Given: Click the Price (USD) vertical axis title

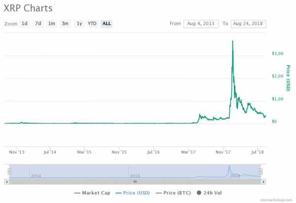Looking at the screenshot, I should pyautogui.click(x=288, y=78).
